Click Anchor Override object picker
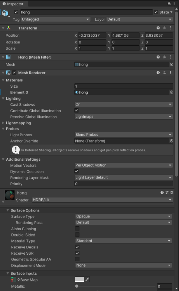The height and width of the screenshot is (291, 179). click(x=172, y=141)
